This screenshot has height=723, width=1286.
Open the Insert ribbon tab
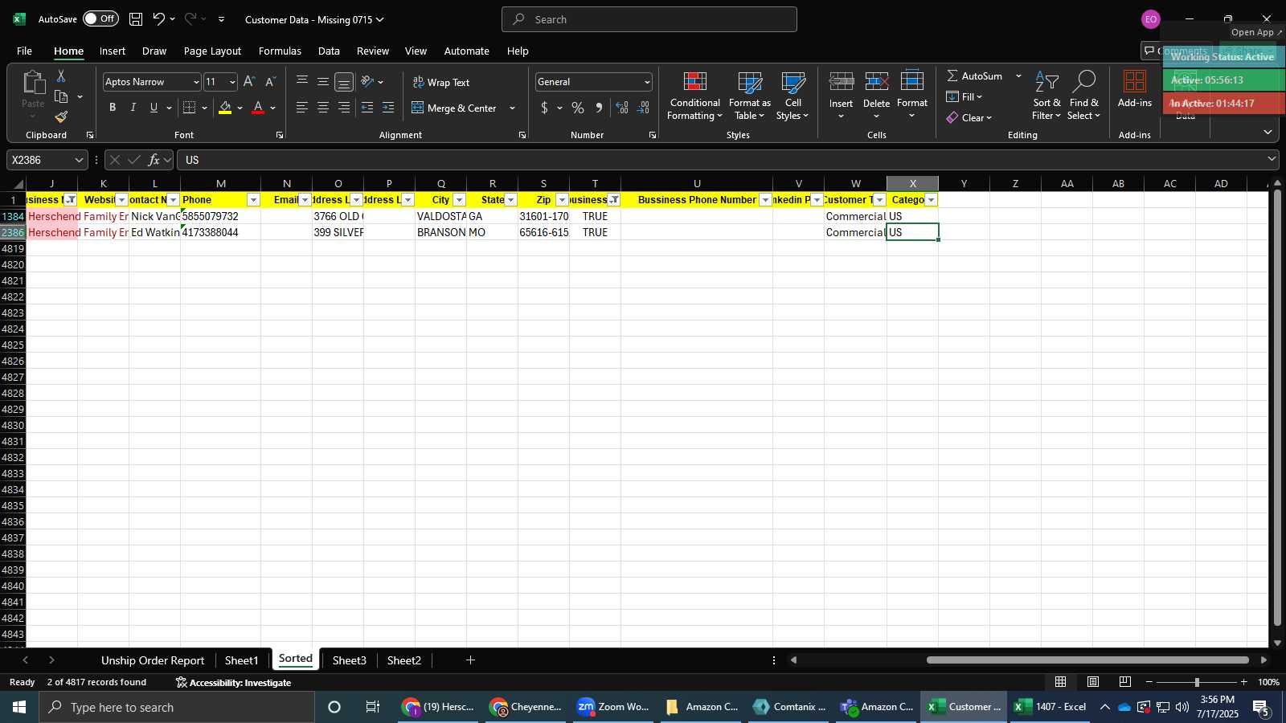113,51
